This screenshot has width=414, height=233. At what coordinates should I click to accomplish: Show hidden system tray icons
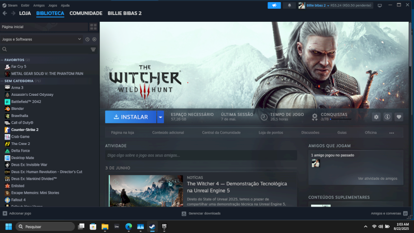tap(366, 227)
